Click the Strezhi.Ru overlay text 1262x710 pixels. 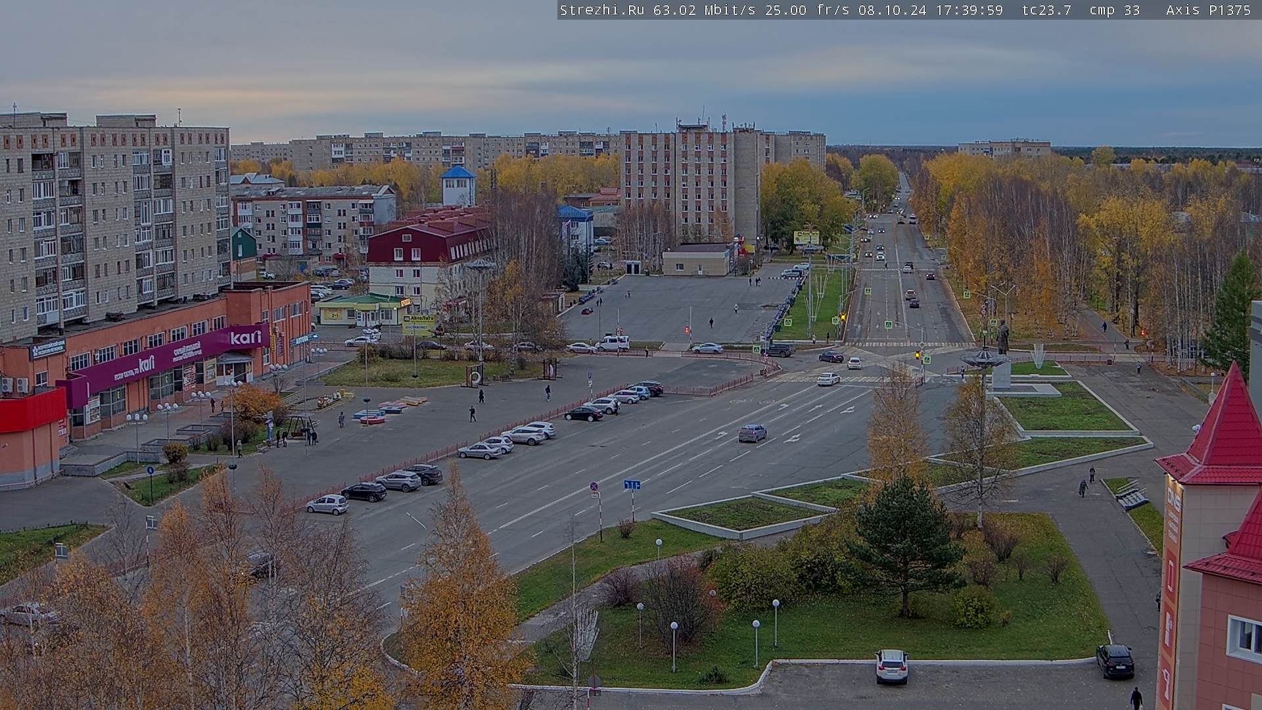pyautogui.click(x=602, y=11)
